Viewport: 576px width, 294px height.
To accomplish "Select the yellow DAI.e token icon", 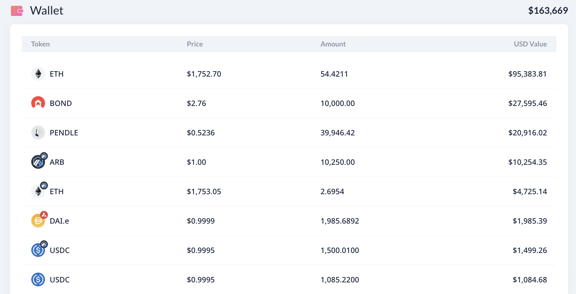I will pos(38,221).
